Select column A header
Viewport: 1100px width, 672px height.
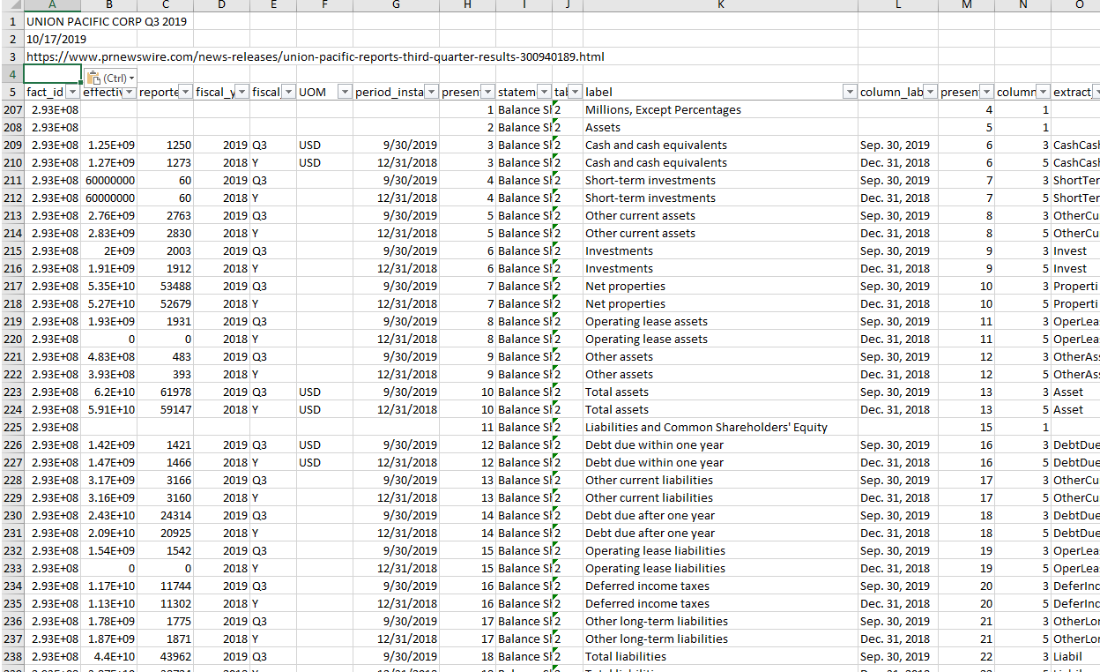click(53, 5)
